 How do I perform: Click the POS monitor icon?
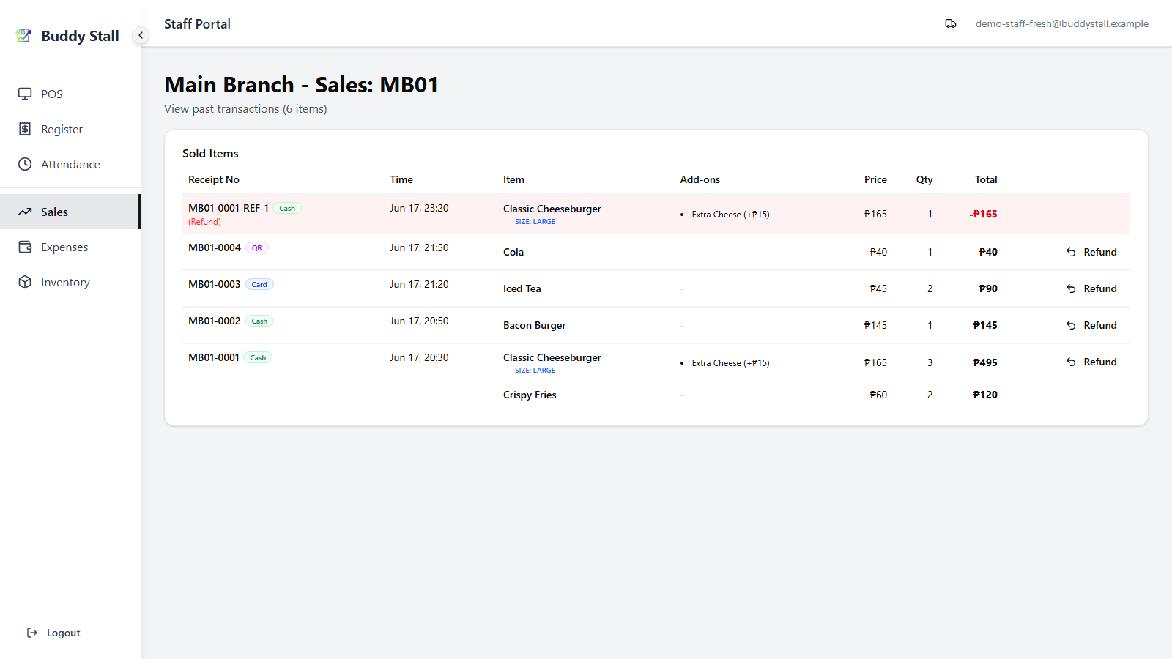pos(25,94)
